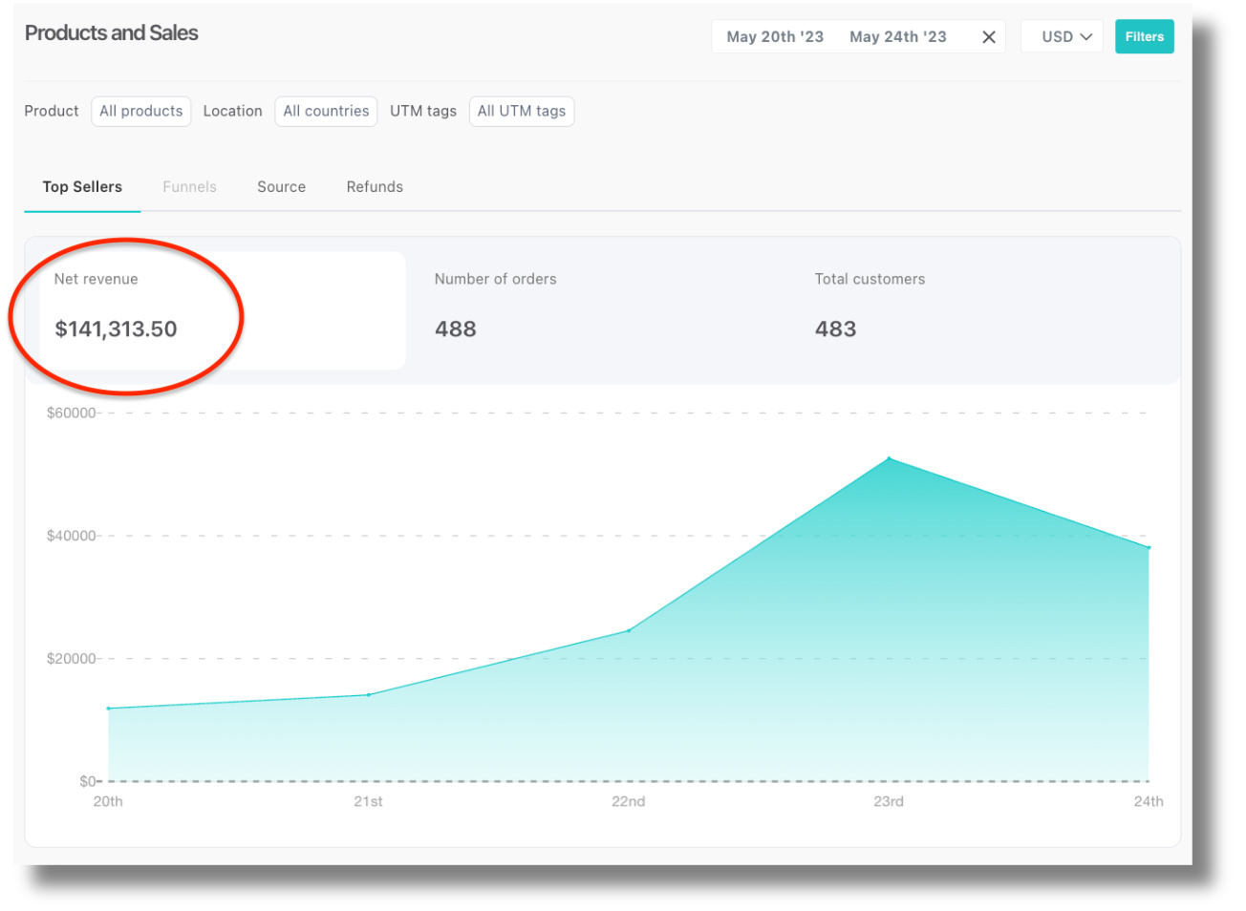
Task: Click the 22nd data point on chart
Action: tap(629, 631)
